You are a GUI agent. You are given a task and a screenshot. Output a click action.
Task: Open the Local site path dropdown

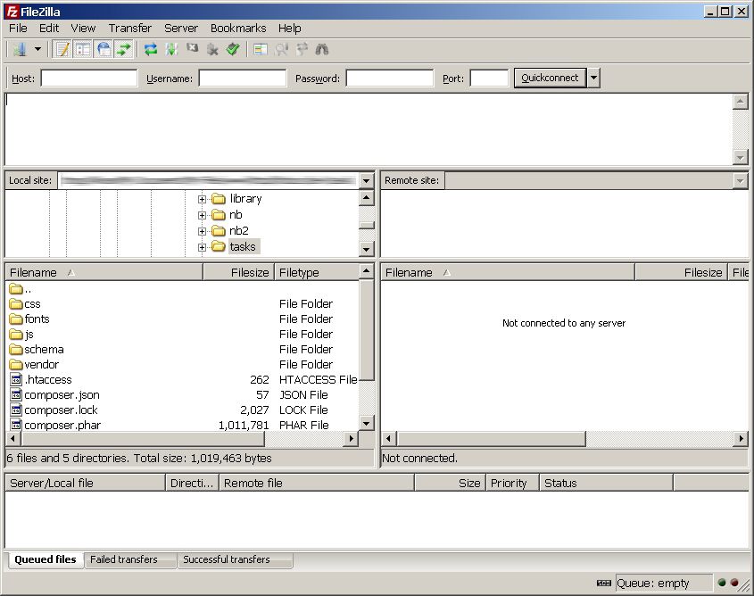(367, 181)
